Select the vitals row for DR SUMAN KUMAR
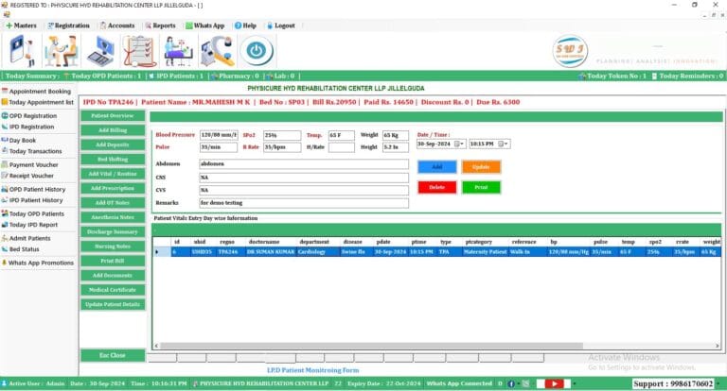The height and width of the screenshot is (391, 727). click(436, 252)
